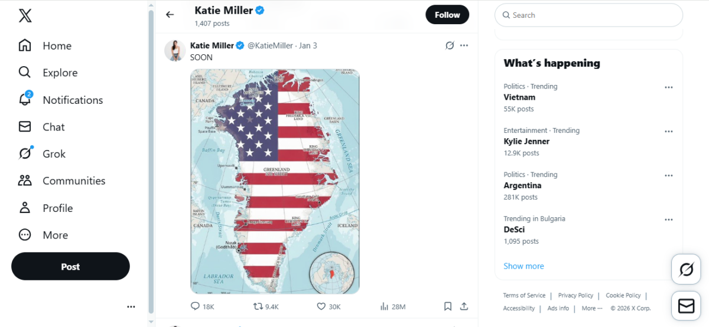Screen dimensions: 709x327
Task: Open the floating Grok button
Action: (686, 270)
